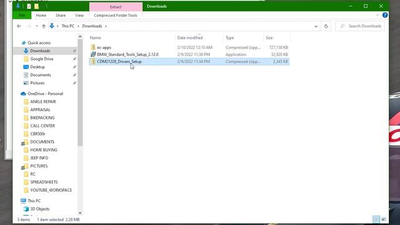Open the View ribbon tab
The image size is (400, 225).
79,15
